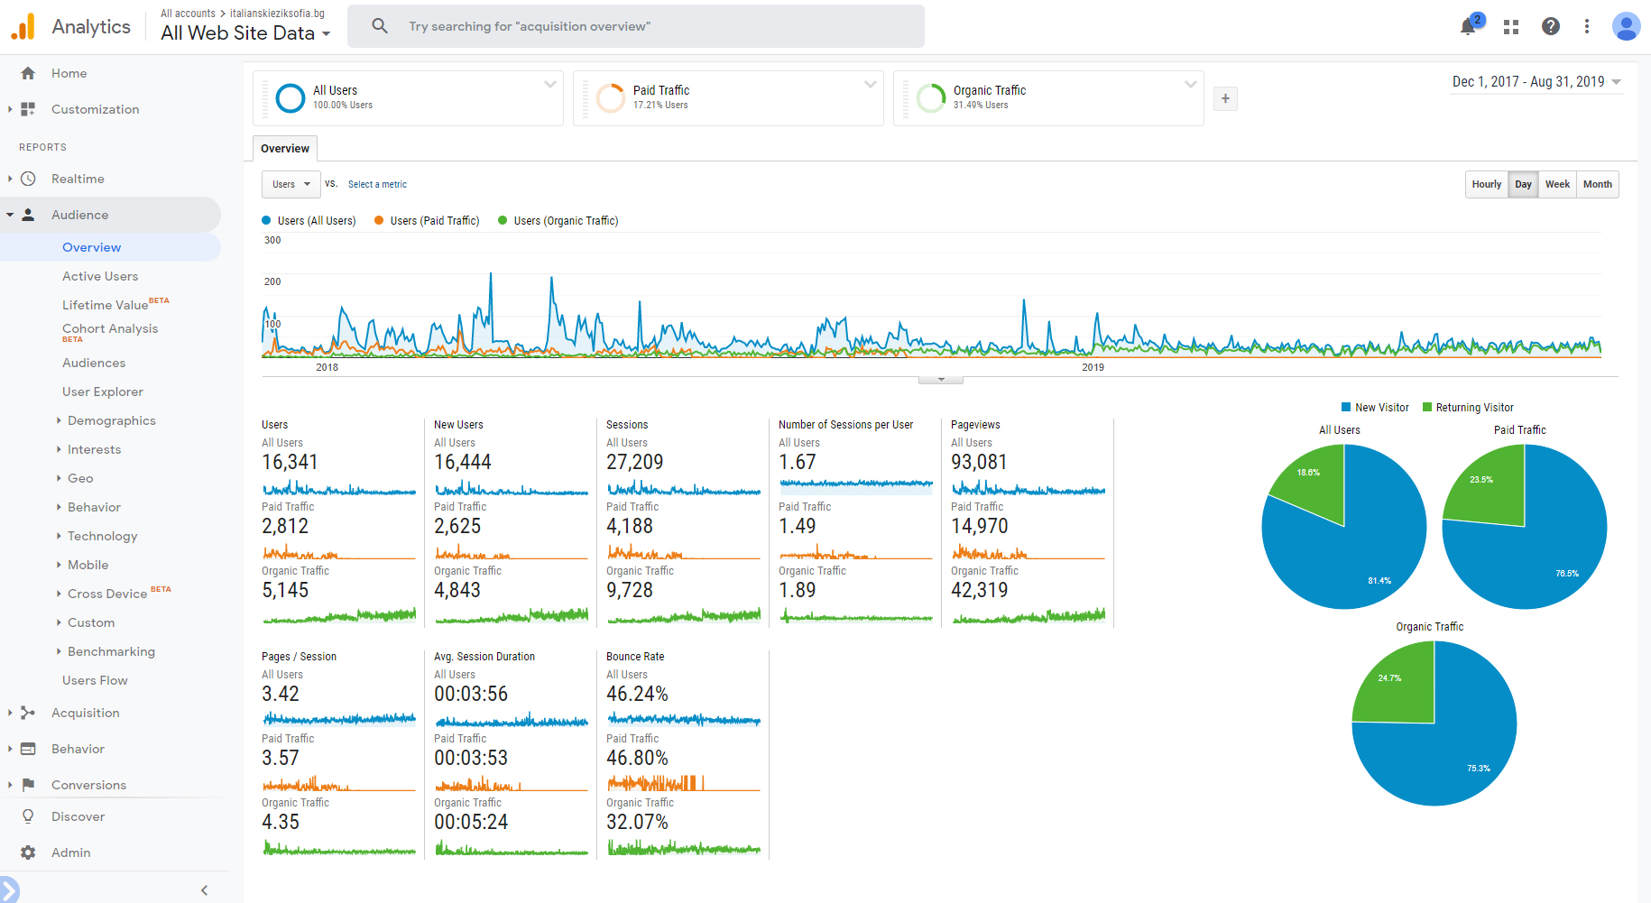Viewport: 1651px width, 903px height.
Task: Click the Home icon in sidebar
Action: (28, 73)
